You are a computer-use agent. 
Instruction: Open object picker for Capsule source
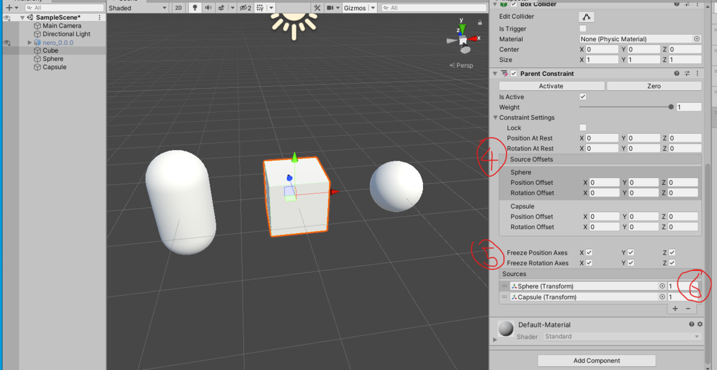pos(662,297)
